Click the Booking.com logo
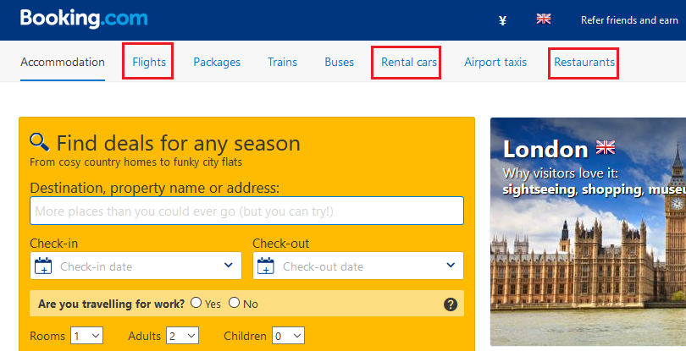The height and width of the screenshot is (351, 686). (84, 19)
